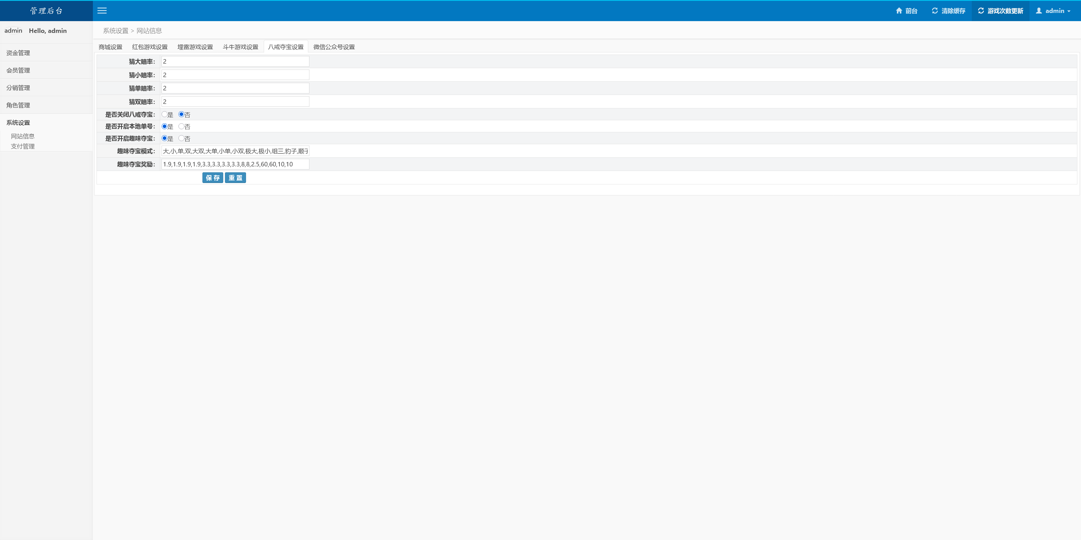This screenshot has height=540, width=1081.
Task: Toggle sidebar with hamburger menu icon
Action: pyautogui.click(x=102, y=11)
